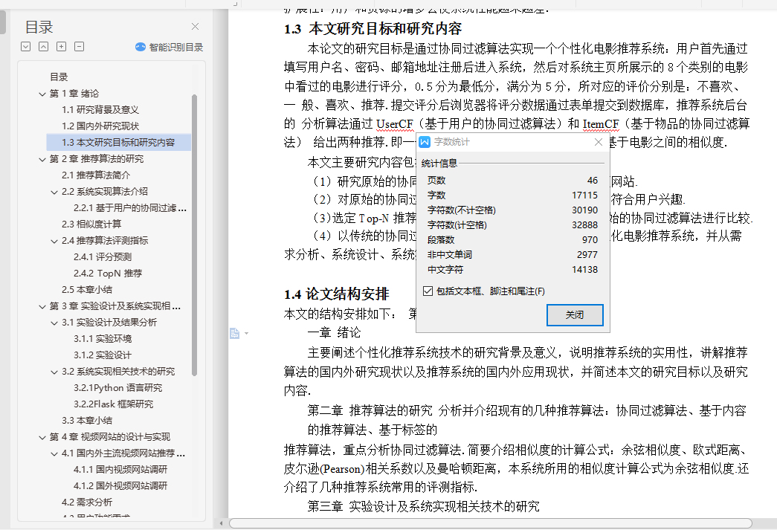Go to 1.1 研究背景及意义 heading
Image resolution: width=777 pixels, height=530 pixels.
coord(100,109)
